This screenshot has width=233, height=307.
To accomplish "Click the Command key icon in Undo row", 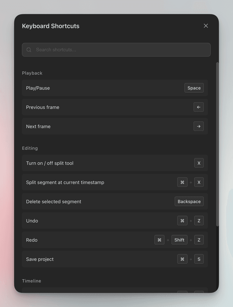I will tap(182, 221).
